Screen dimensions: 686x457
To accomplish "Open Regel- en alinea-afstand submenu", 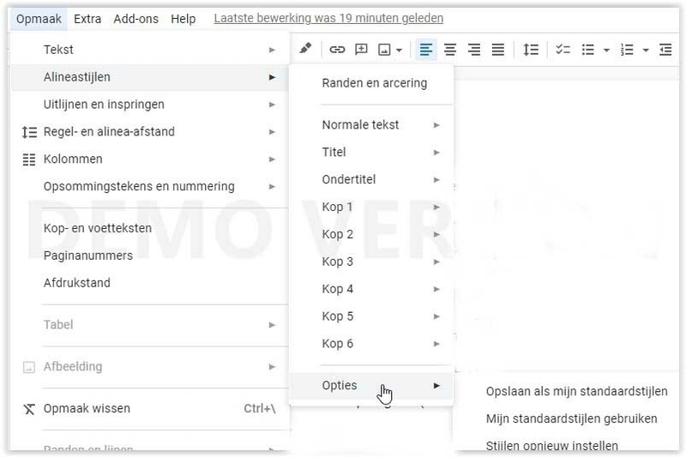I will [x=148, y=132].
